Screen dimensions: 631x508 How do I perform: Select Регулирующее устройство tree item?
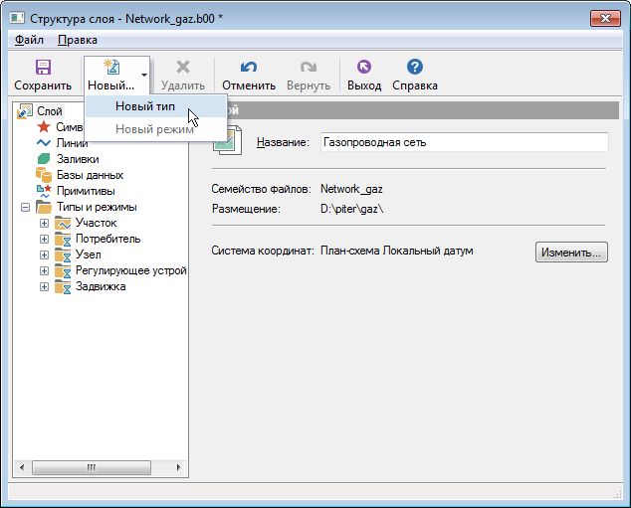click(130, 271)
